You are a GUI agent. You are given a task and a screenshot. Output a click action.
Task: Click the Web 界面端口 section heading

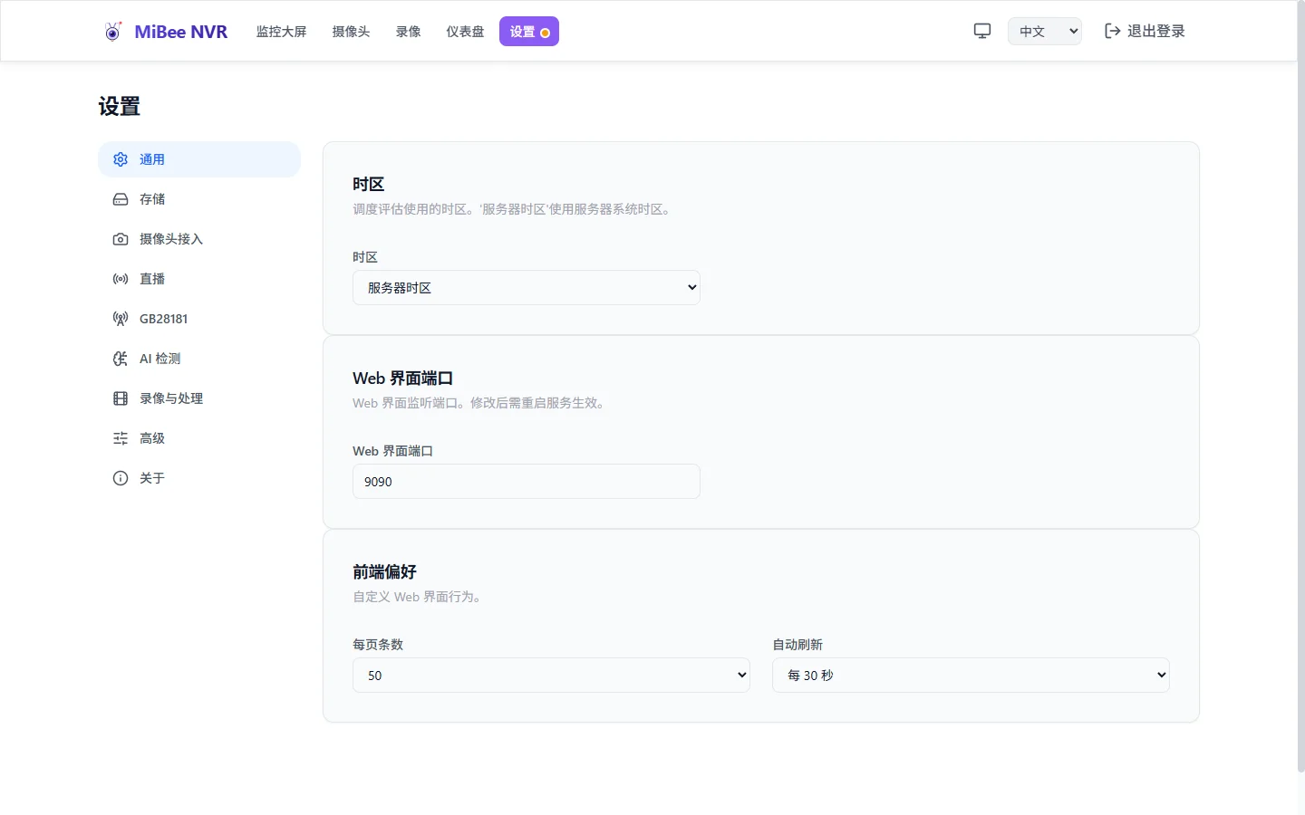pos(403,379)
